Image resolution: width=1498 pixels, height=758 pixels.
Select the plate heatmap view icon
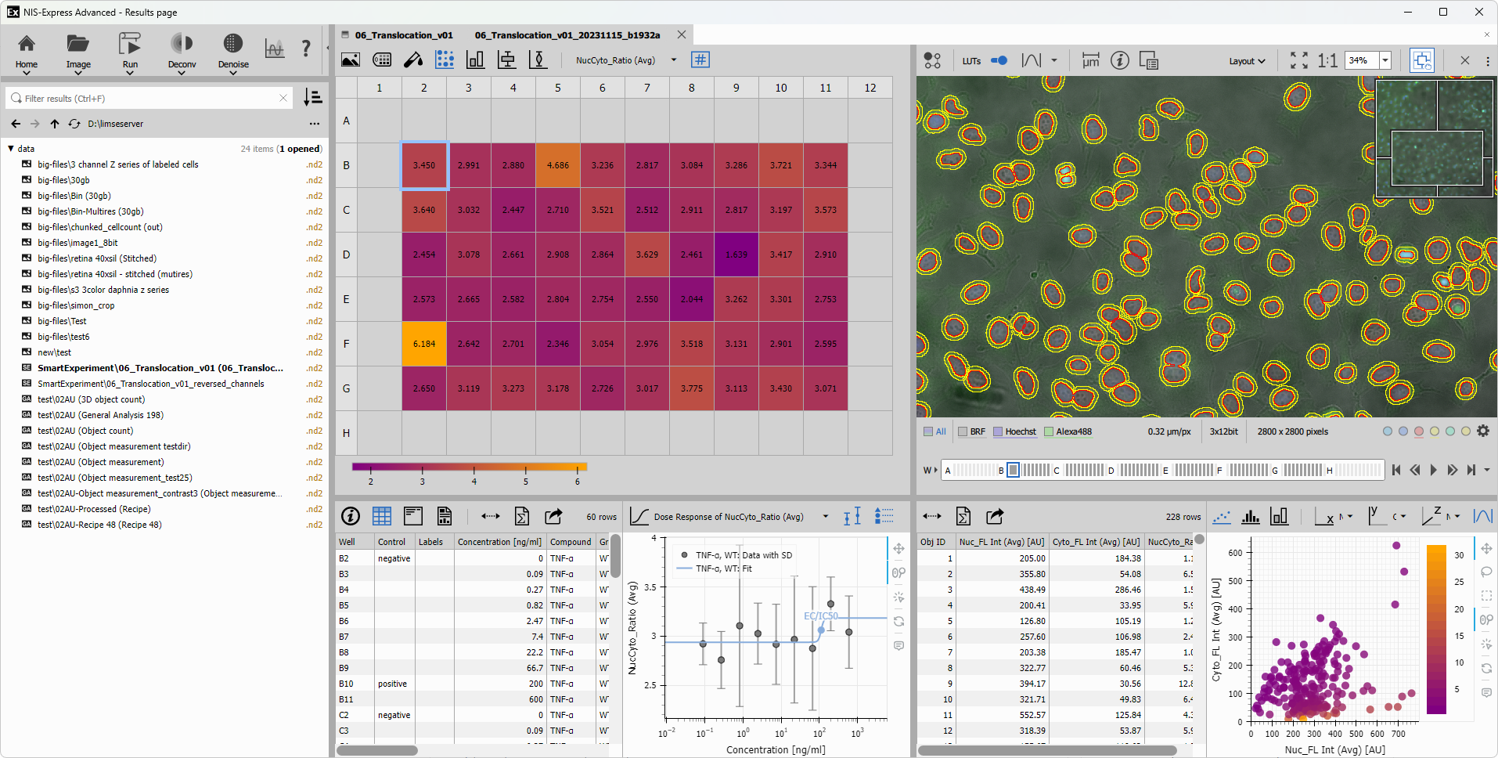pos(445,60)
